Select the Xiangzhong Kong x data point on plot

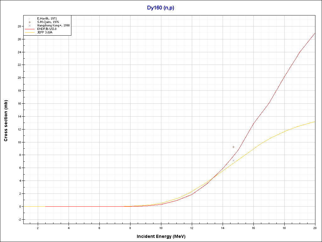pos(233,160)
